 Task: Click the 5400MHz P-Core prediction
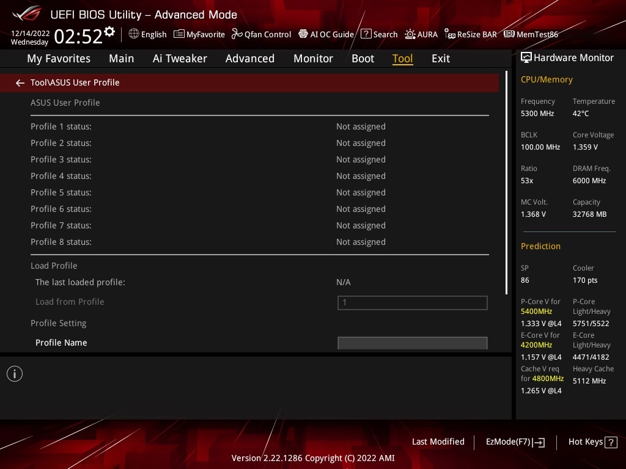536,311
